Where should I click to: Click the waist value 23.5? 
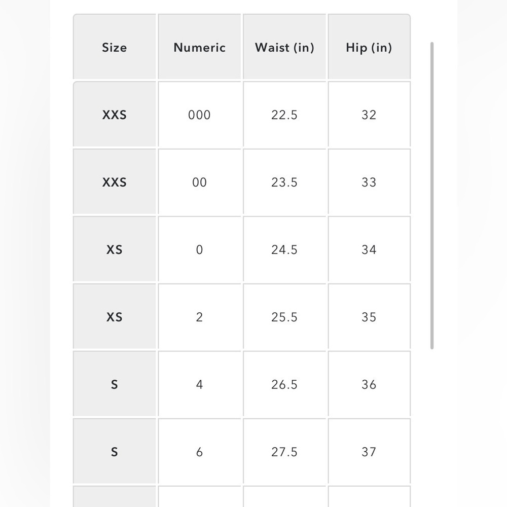point(284,182)
